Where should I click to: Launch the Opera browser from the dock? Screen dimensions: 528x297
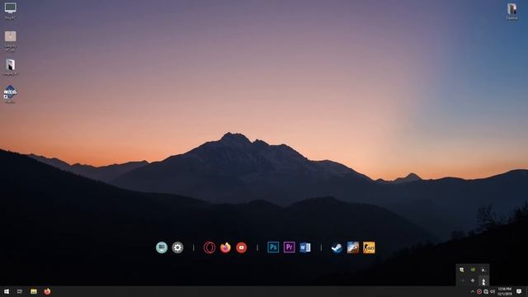point(209,247)
